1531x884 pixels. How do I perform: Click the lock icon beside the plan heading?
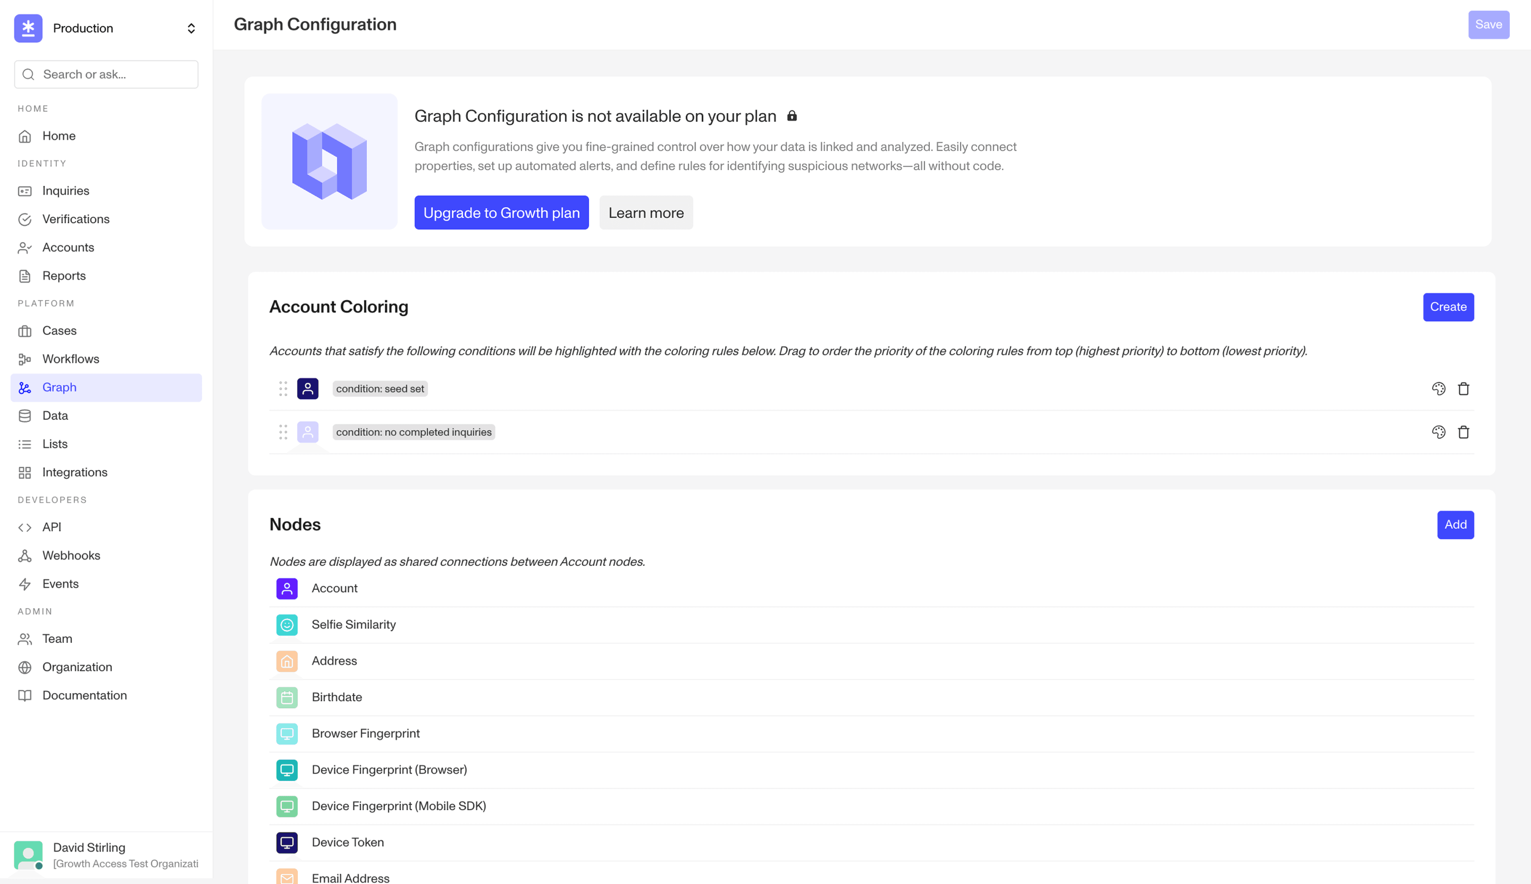[x=792, y=116]
